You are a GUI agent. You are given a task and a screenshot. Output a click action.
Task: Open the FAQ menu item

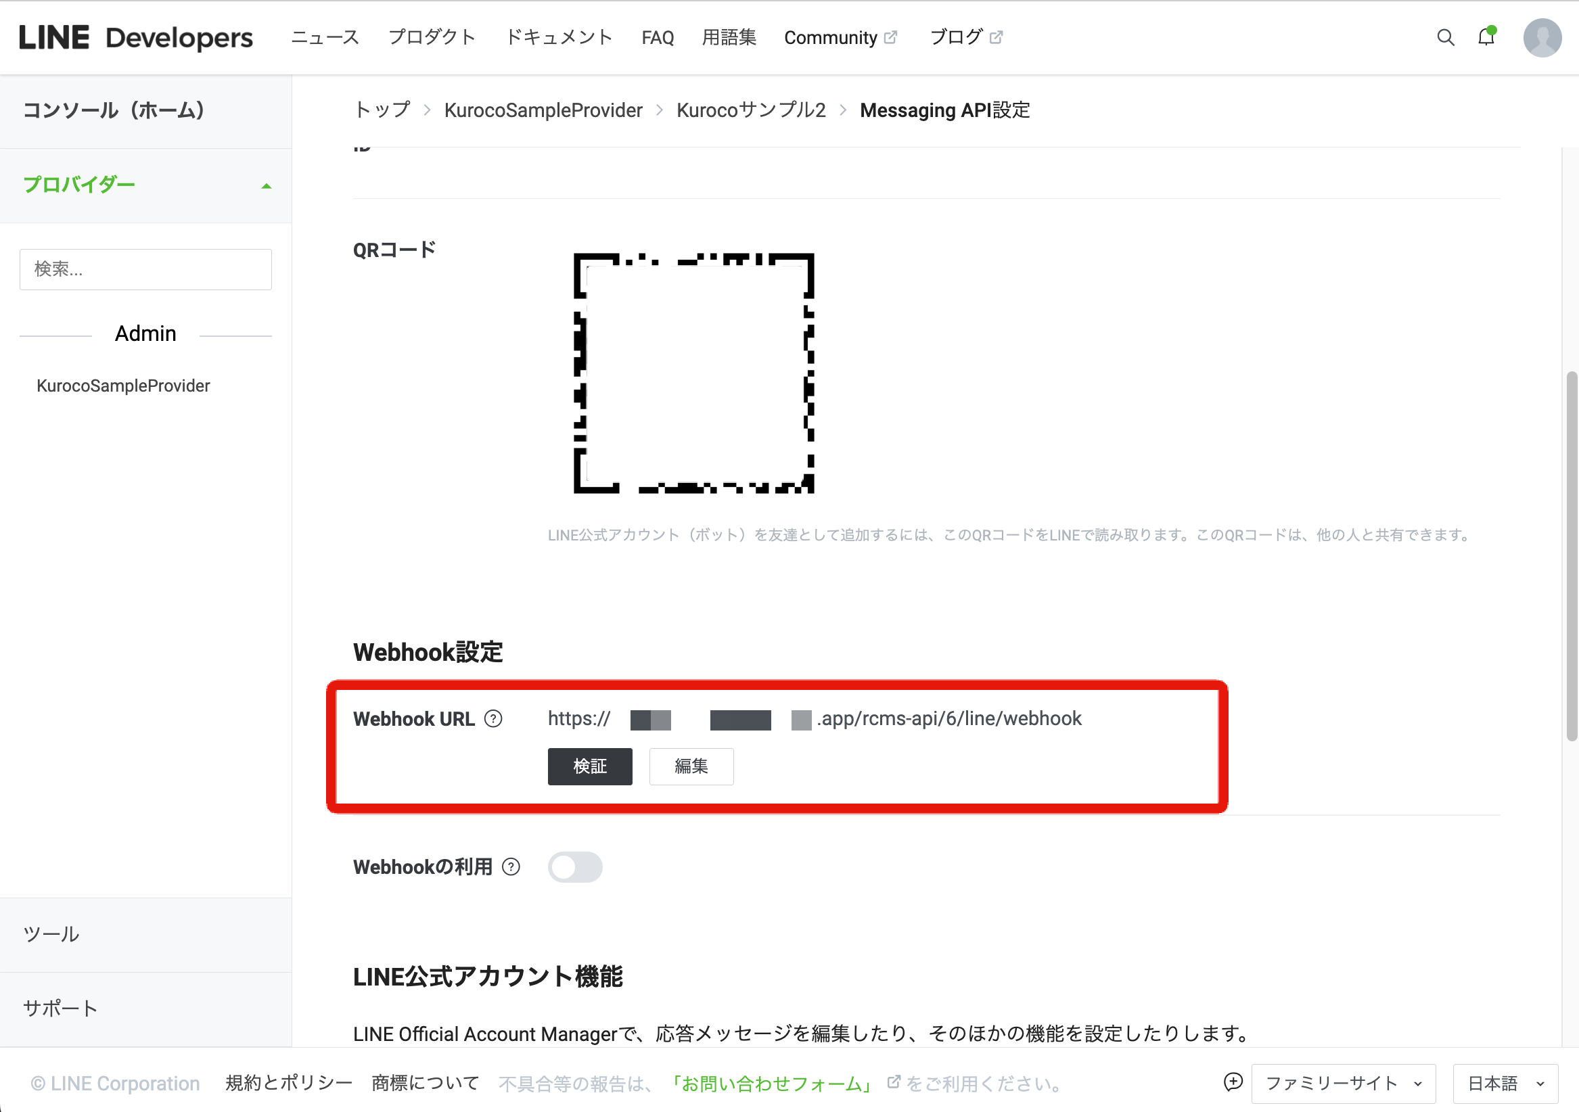pyautogui.click(x=658, y=37)
